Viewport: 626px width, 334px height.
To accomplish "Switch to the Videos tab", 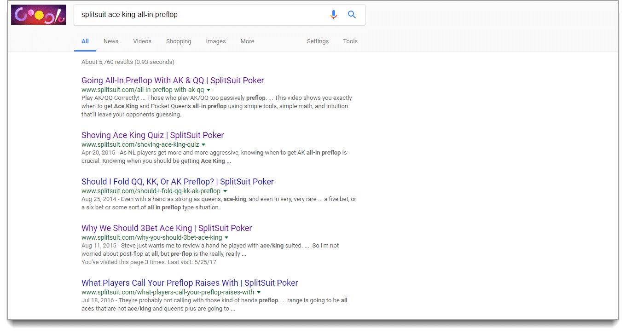I will coord(142,41).
